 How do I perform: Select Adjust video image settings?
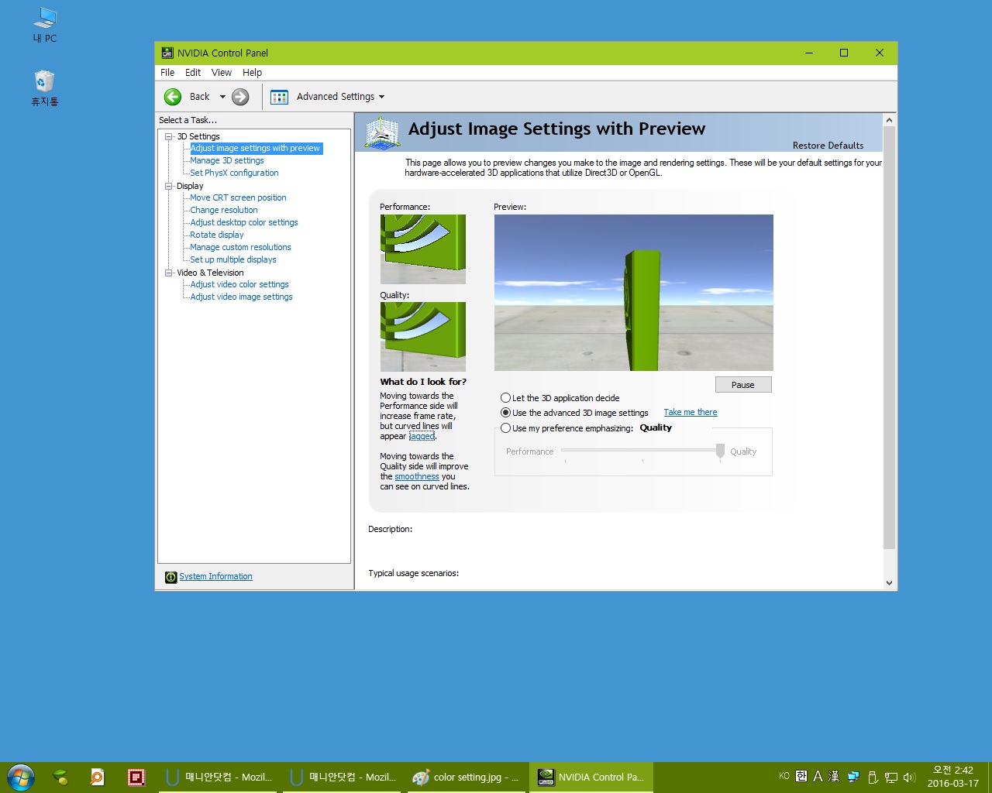pyautogui.click(x=242, y=297)
